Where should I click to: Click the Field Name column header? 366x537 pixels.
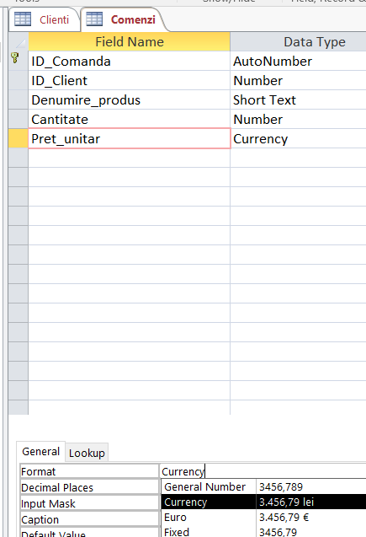130,42
